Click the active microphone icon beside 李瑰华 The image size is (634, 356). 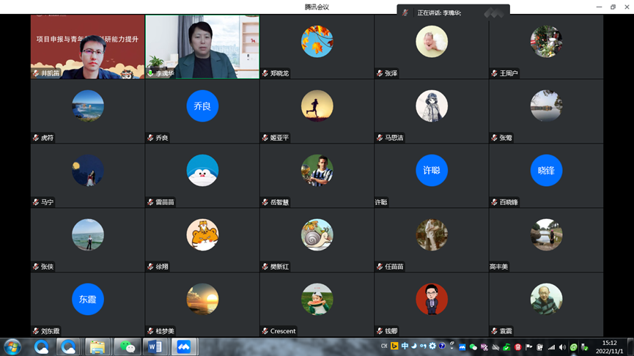(x=150, y=73)
